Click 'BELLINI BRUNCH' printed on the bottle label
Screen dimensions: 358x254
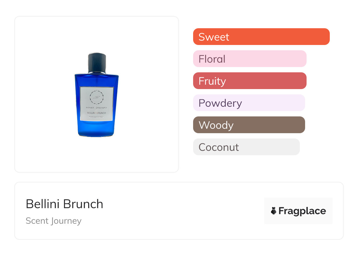click(96, 113)
